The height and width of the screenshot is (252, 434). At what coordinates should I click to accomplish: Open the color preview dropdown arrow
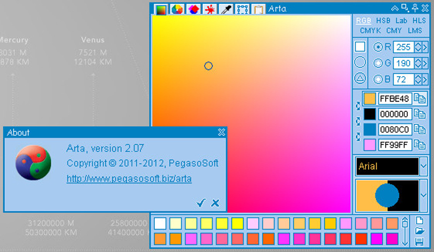coord(424,195)
